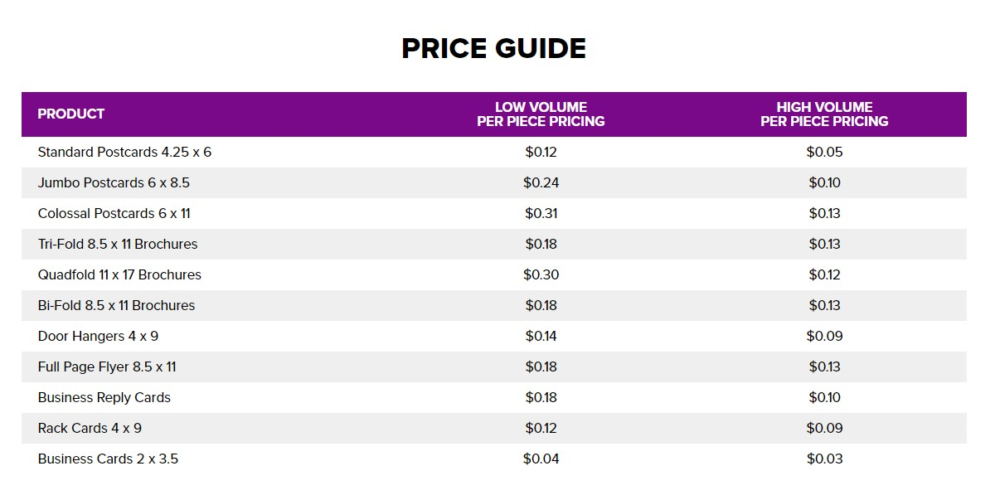This screenshot has width=995, height=500.
Task: Select Quadfold 11 x 17 Brochures row
Action: point(494,275)
